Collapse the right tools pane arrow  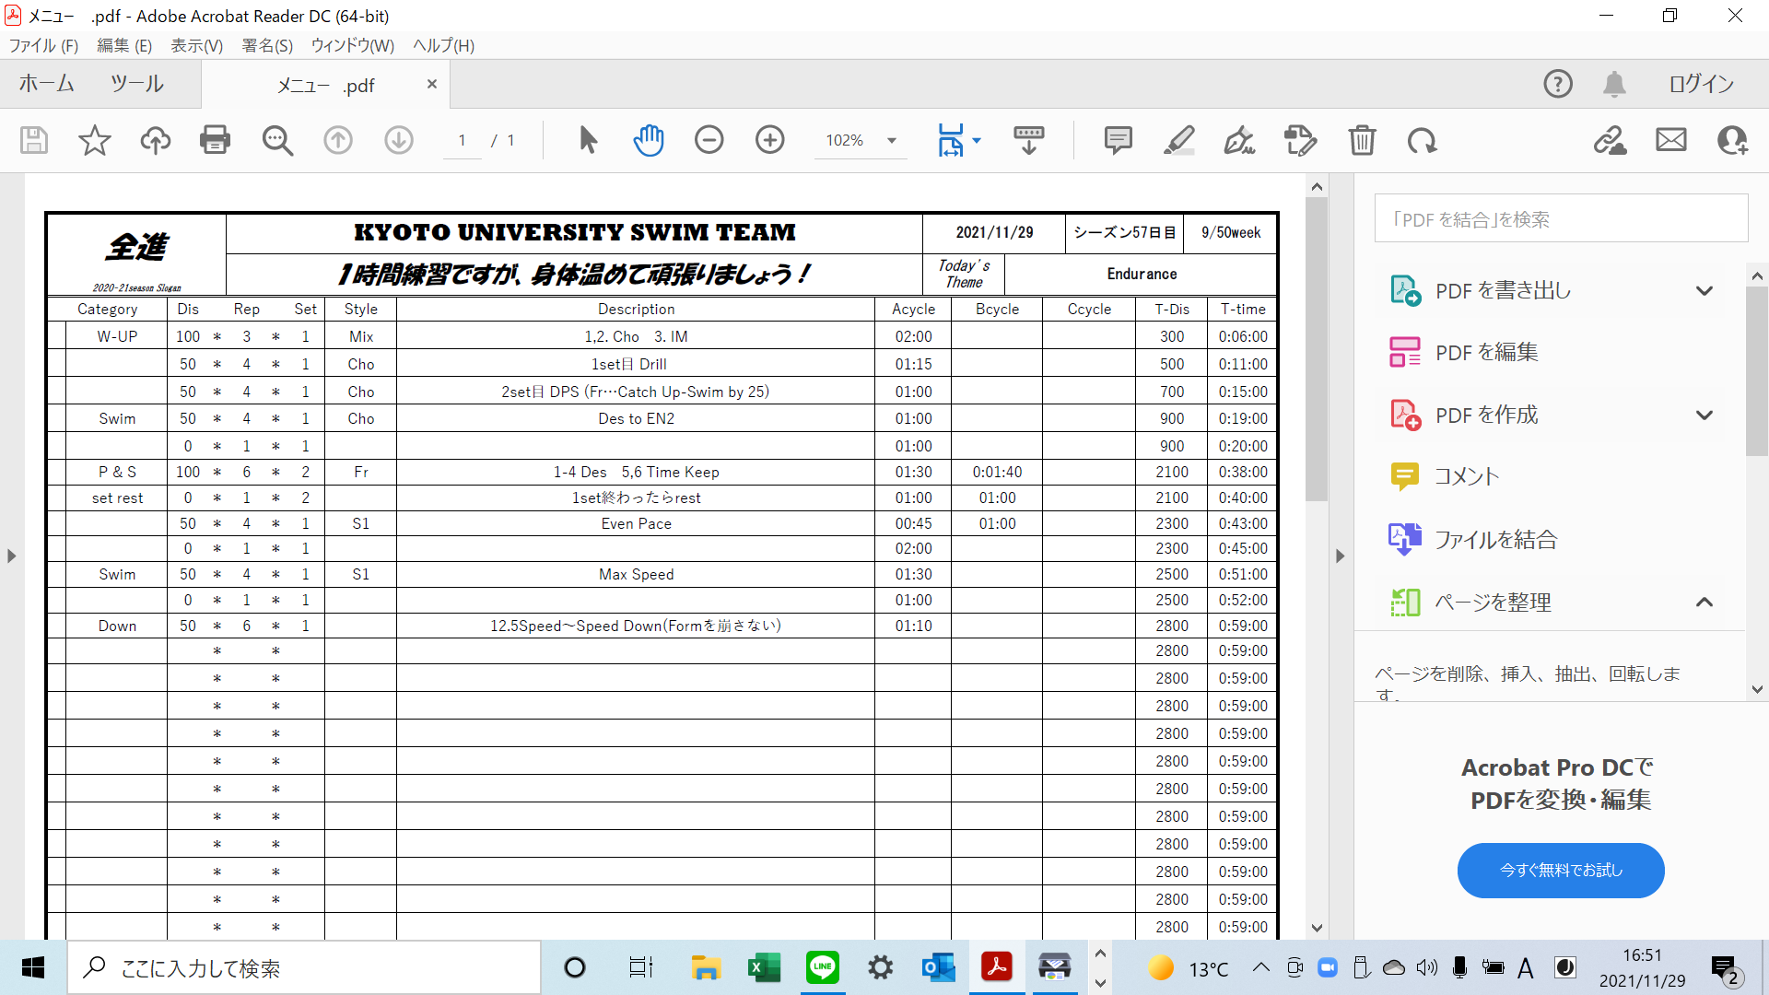click(x=1340, y=556)
